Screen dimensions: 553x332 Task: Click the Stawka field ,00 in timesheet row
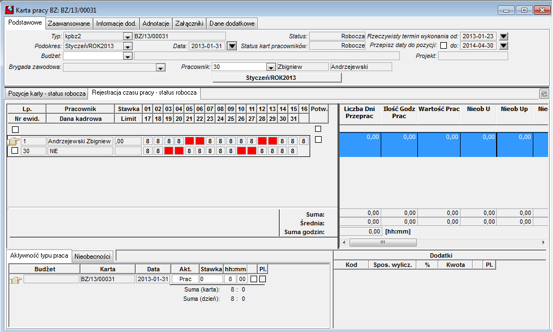click(x=129, y=141)
